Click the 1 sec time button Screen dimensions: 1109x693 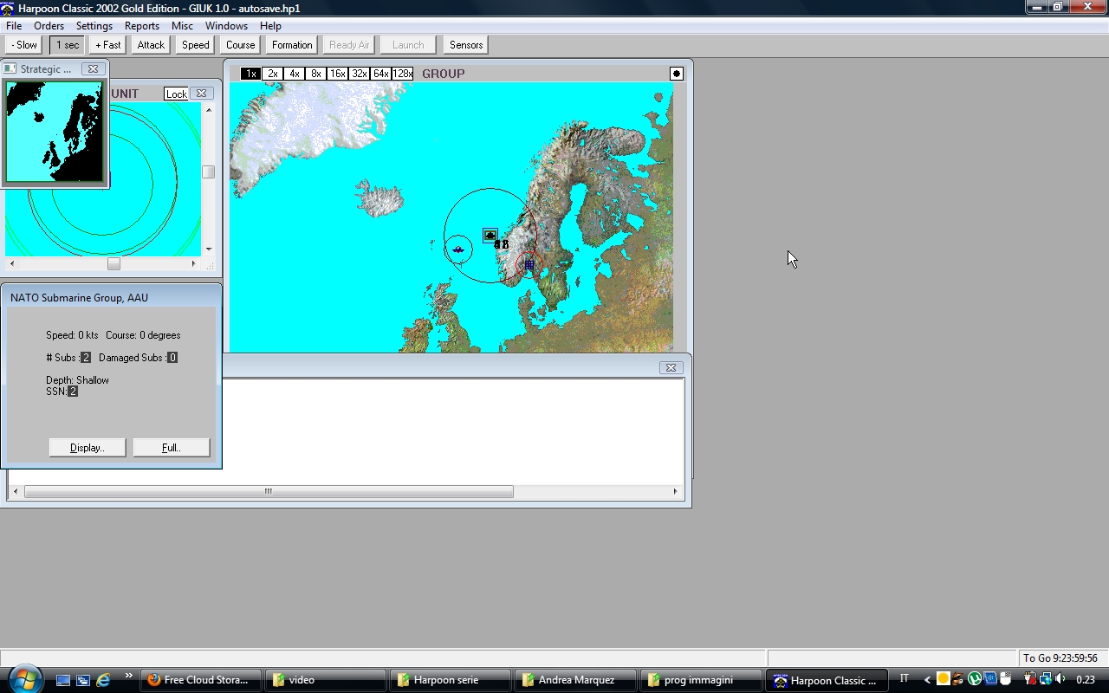point(68,45)
